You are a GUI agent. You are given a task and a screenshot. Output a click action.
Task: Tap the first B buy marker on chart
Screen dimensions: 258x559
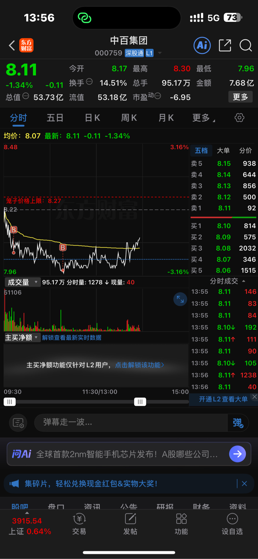(13, 230)
